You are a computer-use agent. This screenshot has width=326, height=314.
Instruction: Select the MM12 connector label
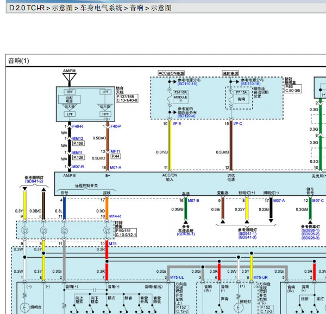click(x=78, y=138)
